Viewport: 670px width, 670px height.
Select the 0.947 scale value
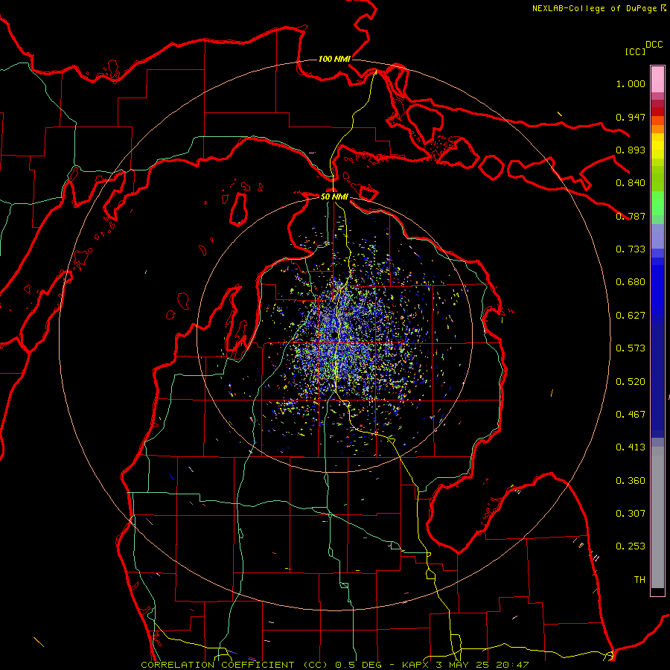coord(631,117)
